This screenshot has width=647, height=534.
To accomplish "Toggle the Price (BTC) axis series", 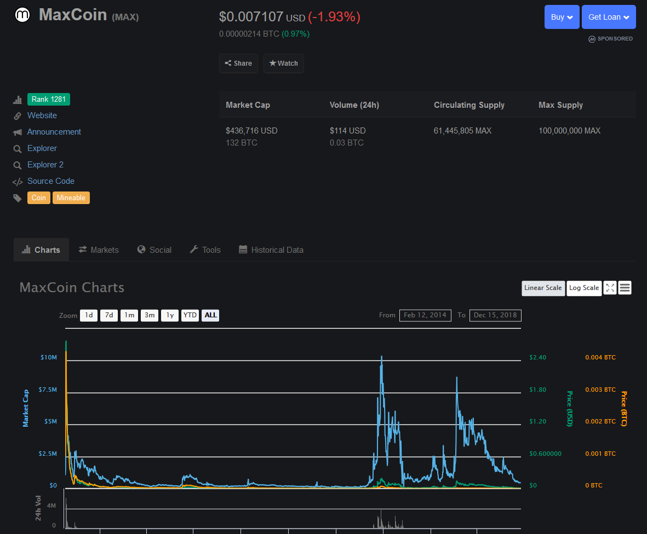I will tap(624, 409).
